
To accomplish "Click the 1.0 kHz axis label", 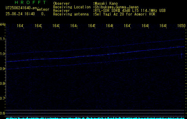I will (x=3, y=54).
